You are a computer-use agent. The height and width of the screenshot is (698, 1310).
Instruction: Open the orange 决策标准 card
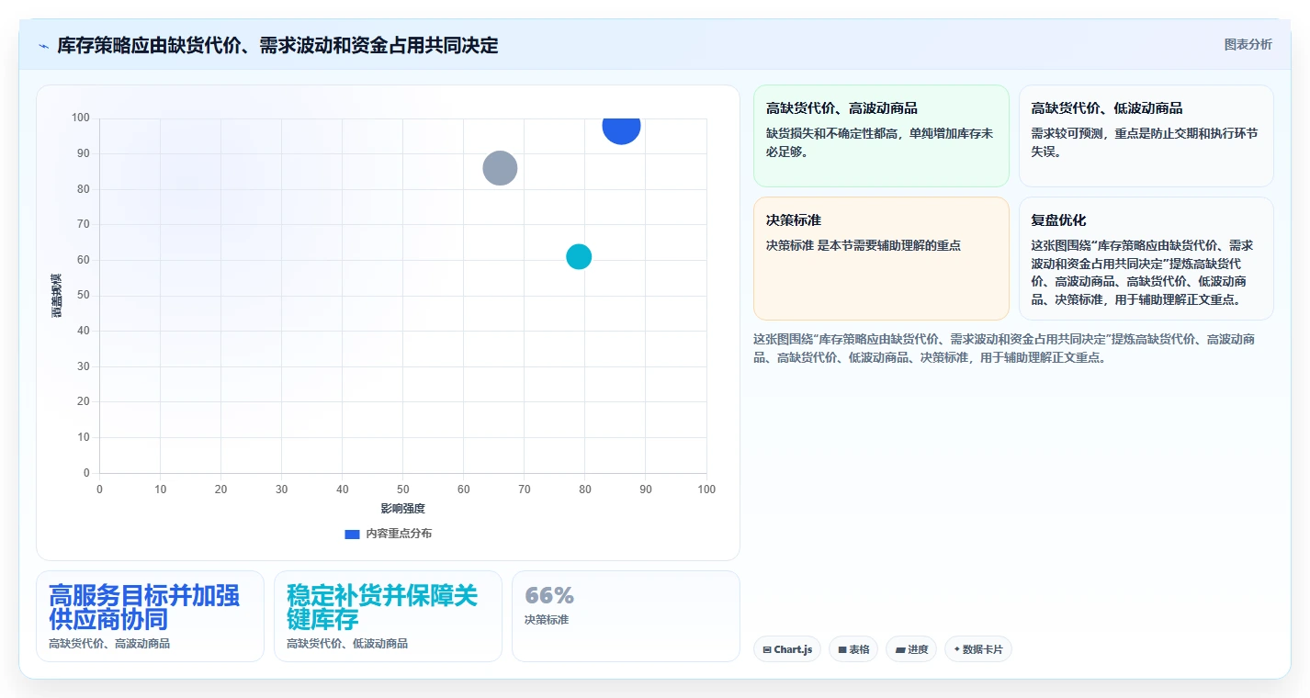tap(881, 258)
